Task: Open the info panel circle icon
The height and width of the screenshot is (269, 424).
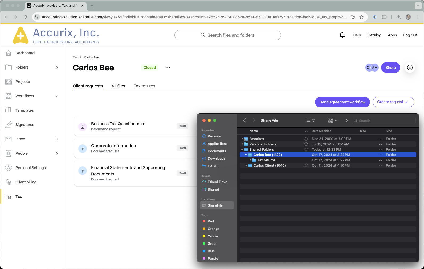Action: click(x=410, y=68)
